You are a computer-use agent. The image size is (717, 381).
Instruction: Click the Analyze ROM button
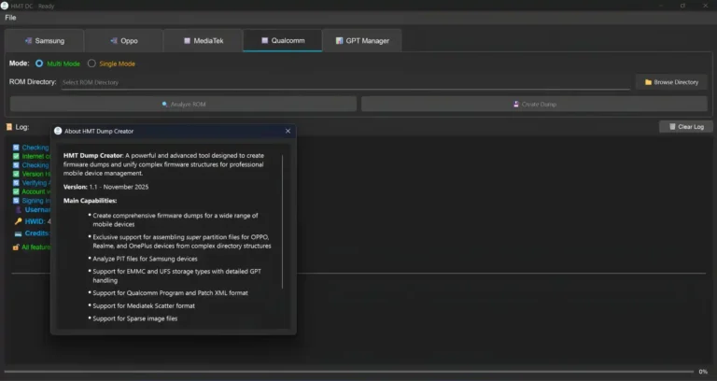tap(183, 104)
